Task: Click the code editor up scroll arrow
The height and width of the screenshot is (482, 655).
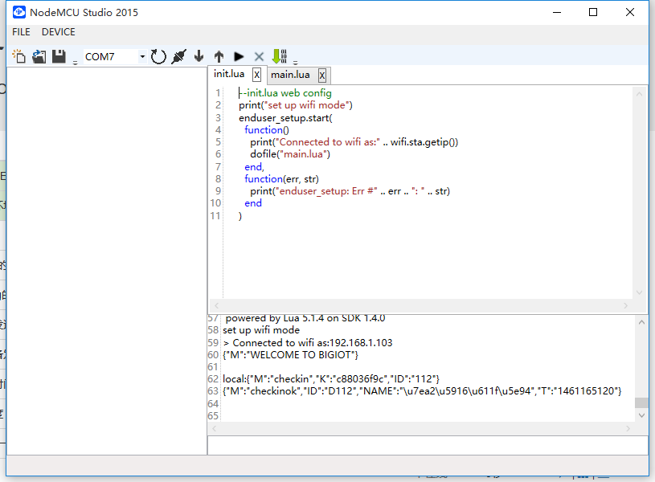Action: (x=639, y=94)
